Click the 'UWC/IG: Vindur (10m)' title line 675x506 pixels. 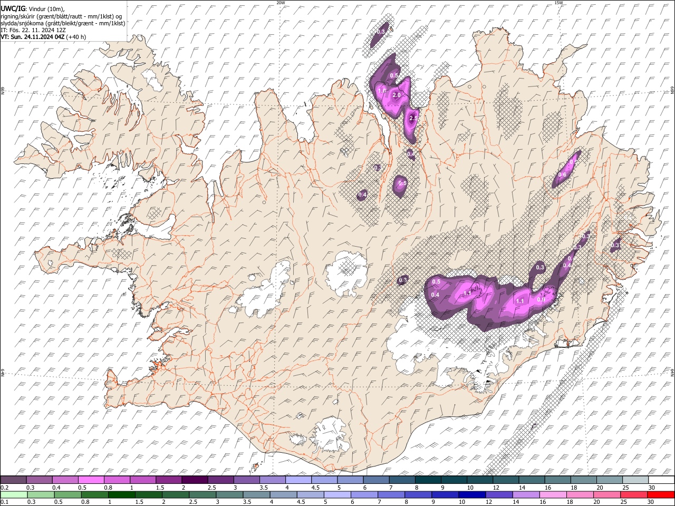point(32,9)
